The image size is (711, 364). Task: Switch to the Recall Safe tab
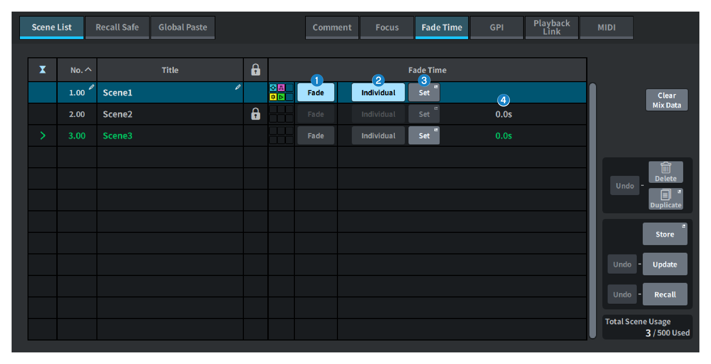117,27
